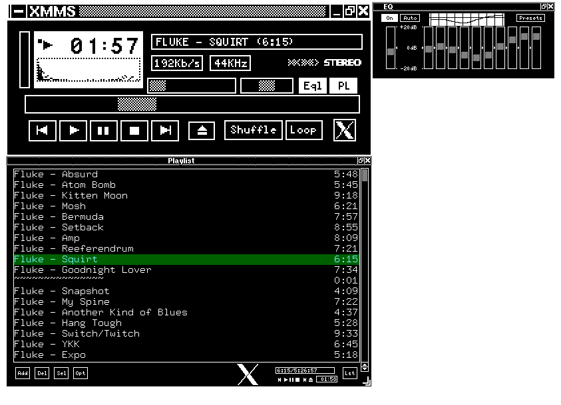This screenshot has width=561, height=405.
Task: Open the equalizer with the Eql button
Action: pyautogui.click(x=313, y=85)
